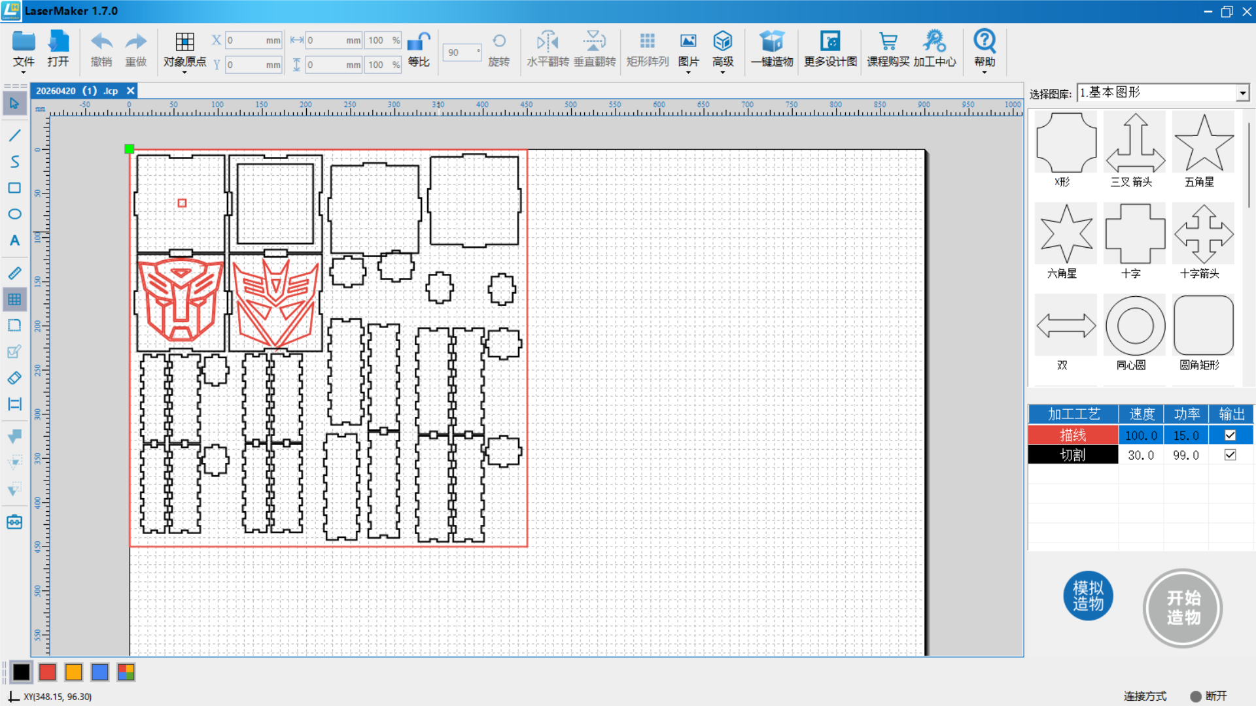Close the 20260420 (1).lcp tab
This screenshot has height=706, width=1256.
[130, 91]
